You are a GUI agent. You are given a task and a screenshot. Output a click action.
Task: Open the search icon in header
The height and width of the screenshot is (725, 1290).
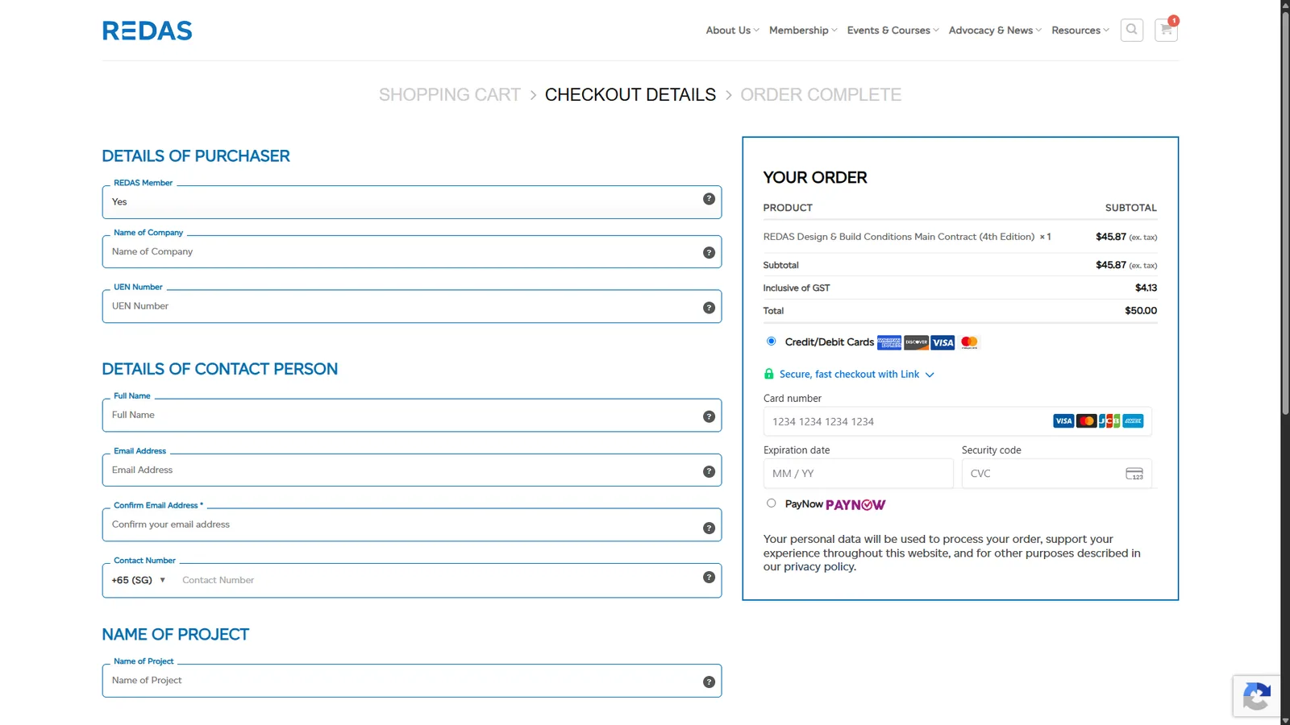pyautogui.click(x=1131, y=30)
